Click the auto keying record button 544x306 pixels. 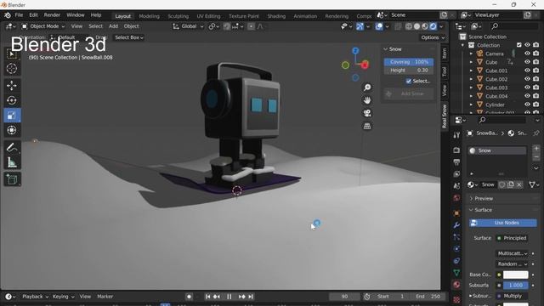(189, 297)
